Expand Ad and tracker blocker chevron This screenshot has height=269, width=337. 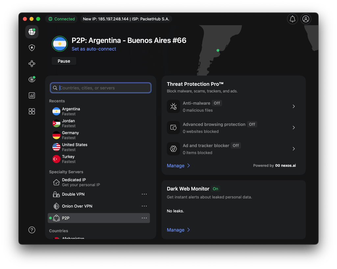click(294, 149)
